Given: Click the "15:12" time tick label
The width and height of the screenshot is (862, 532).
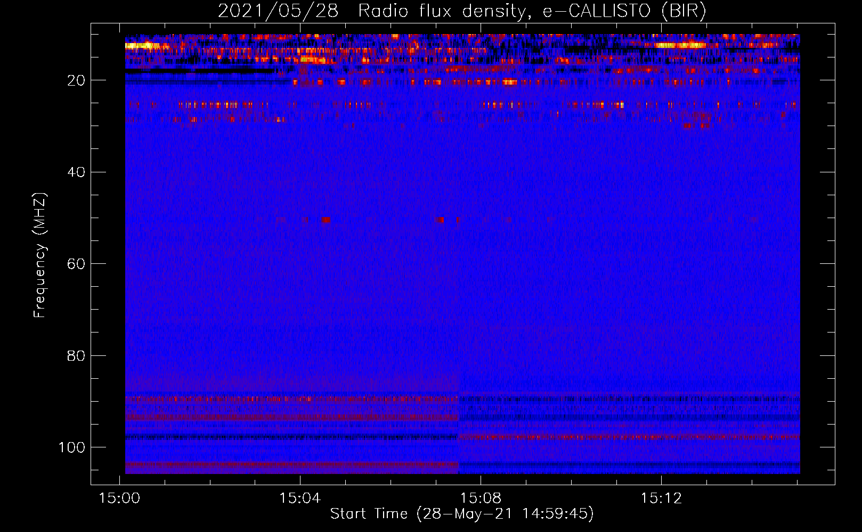Looking at the screenshot, I should click(x=661, y=498).
